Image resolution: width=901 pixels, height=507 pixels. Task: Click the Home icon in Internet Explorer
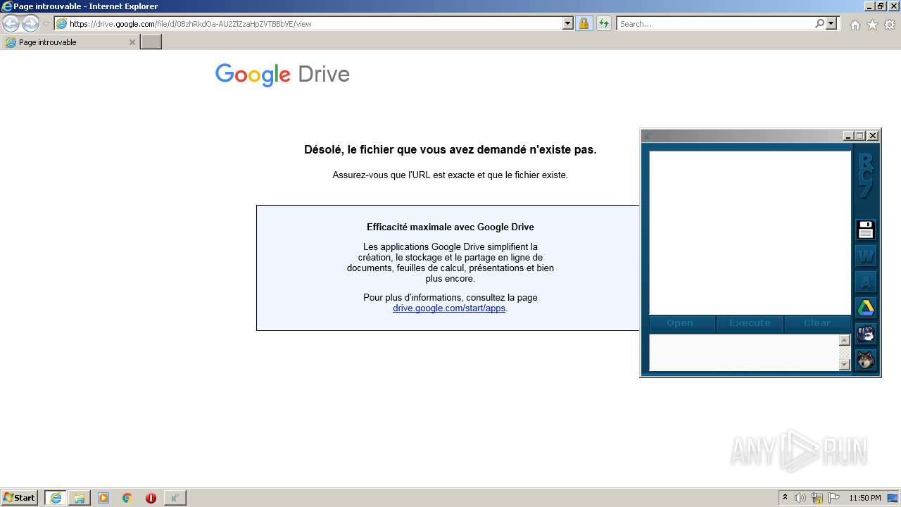pos(855,25)
